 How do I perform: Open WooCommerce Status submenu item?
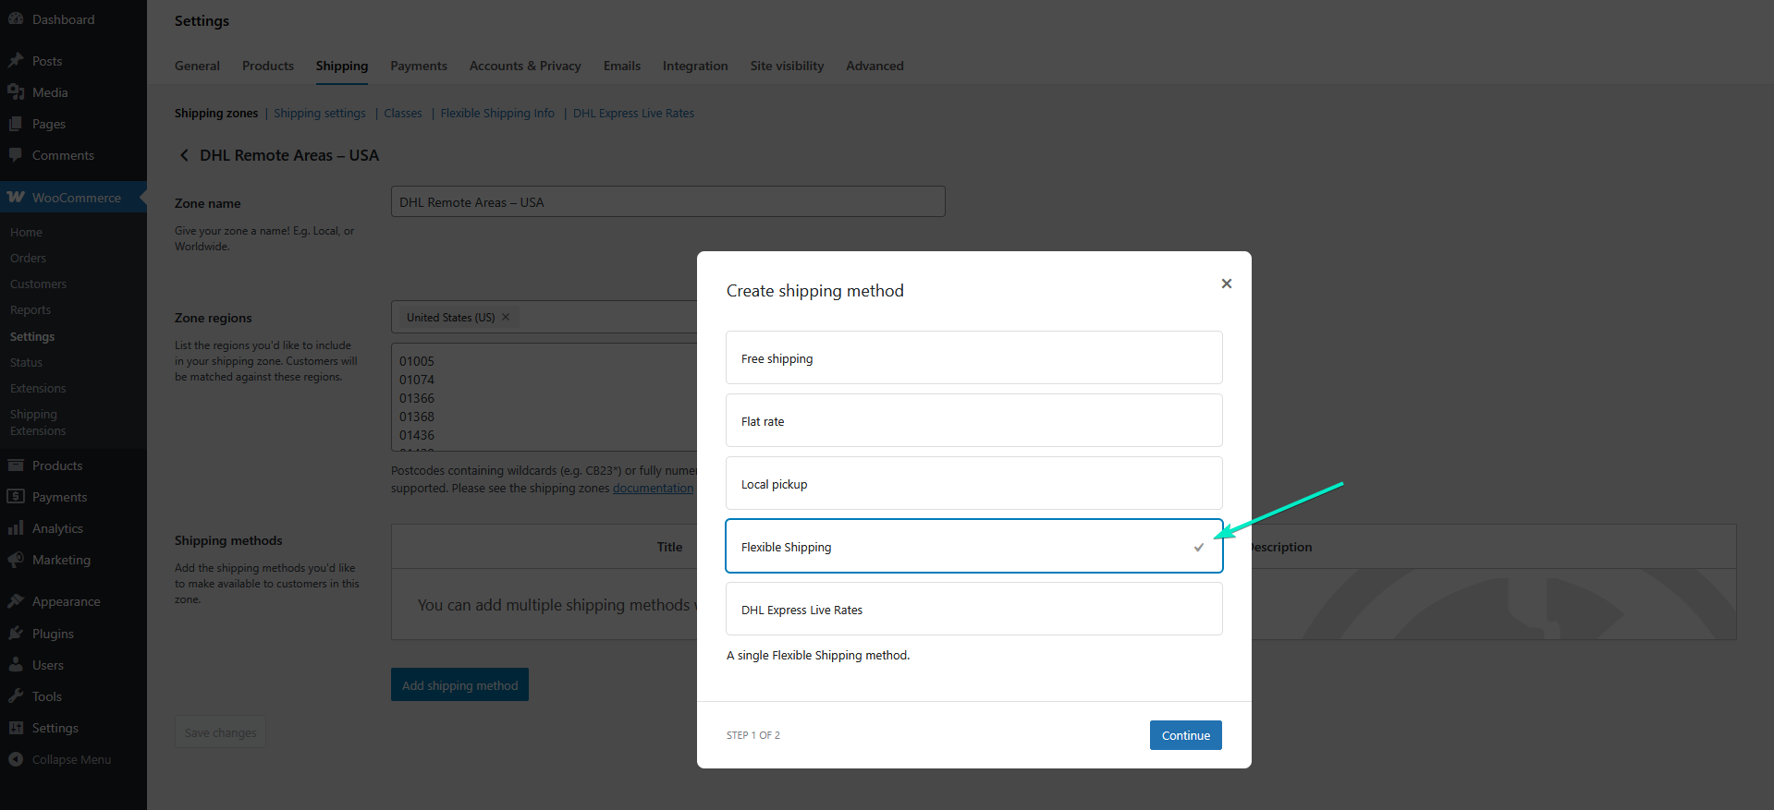click(x=26, y=362)
